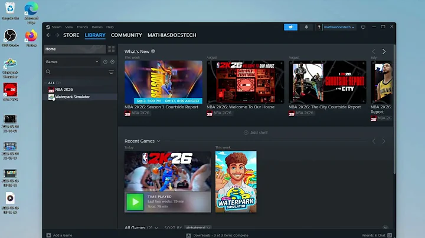Collapse the ALL games category

point(45,82)
